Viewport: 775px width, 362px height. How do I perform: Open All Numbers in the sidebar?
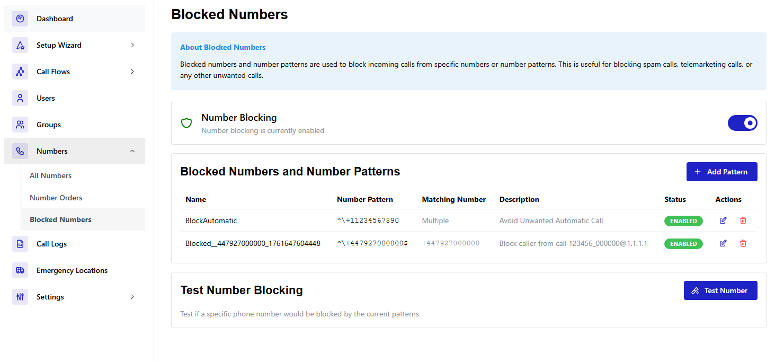click(50, 175)
